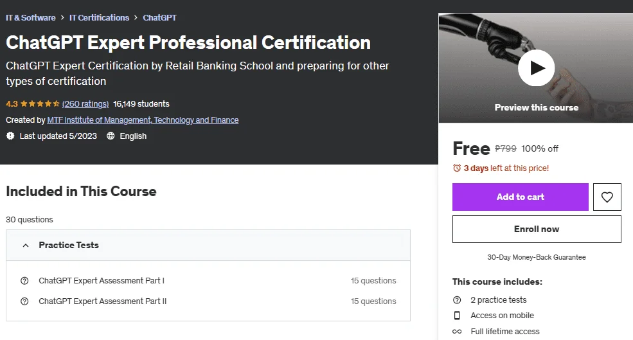Click the Add to cart button
Viewport: 633px width, 340px height.
[x=521, y=197]
